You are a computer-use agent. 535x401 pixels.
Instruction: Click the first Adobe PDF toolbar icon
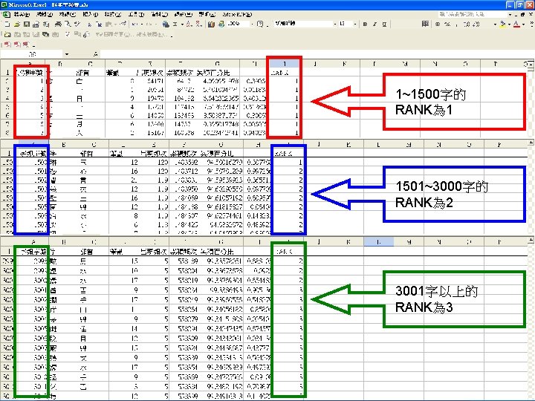[7, 45]
